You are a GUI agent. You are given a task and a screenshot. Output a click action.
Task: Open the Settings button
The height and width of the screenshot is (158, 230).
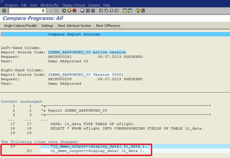tap(47, 26)
